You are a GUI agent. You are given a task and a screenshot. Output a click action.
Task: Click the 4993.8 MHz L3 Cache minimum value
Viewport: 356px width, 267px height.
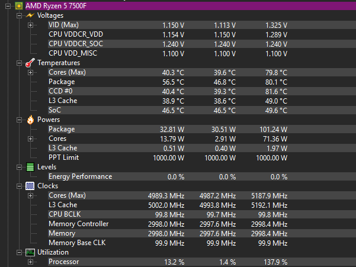click(218, 205)
